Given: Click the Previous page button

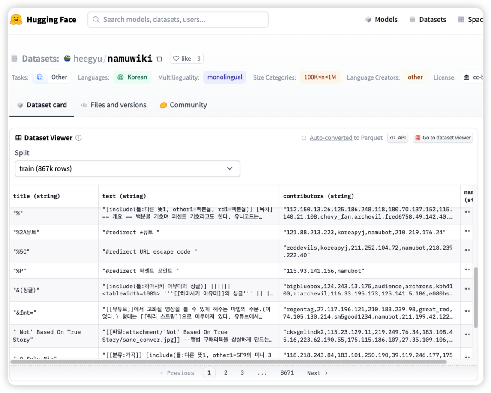Looking at the screenshot, I should (177, 373).
